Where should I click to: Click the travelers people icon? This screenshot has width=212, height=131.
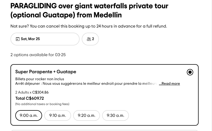(x=89, y=39)
